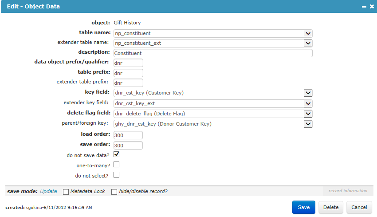Viewport: 377px width, 217px height.
Task: Click the description field containing Constituent
Action: [x=213, y=53]
